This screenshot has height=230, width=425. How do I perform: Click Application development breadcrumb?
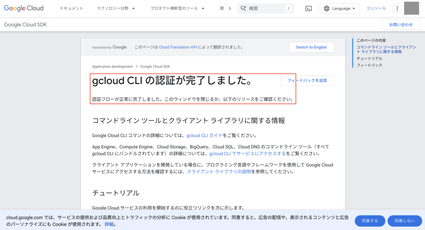tap(112, 66)
